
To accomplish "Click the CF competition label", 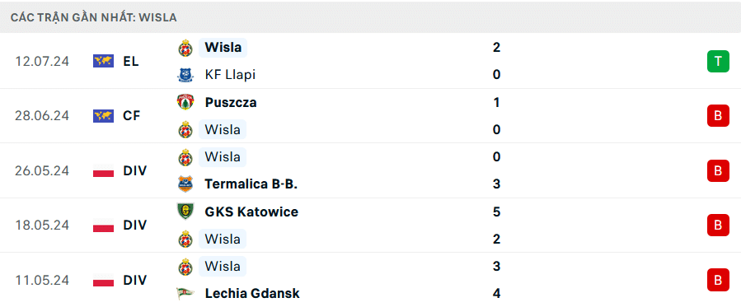I will tap(132, 116).
